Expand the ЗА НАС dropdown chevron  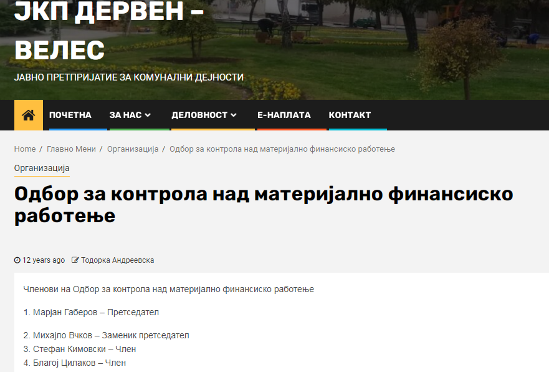[148, 115]
